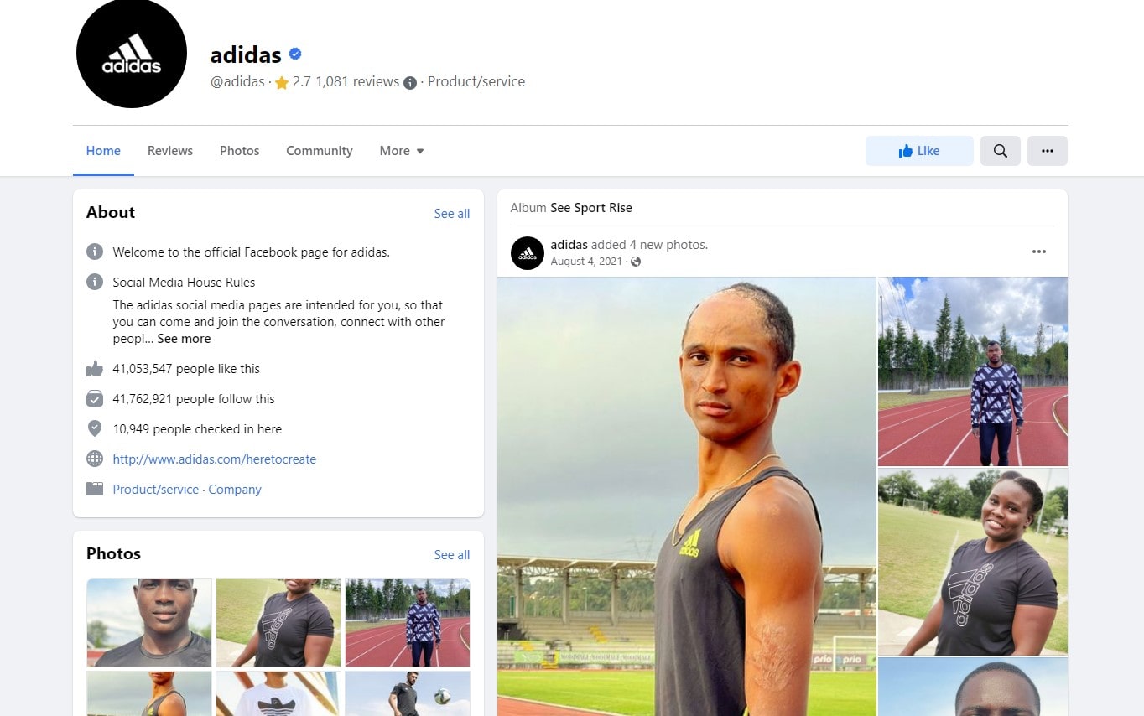1144x716 pixels.
Task: Click the blue verified badge next to adidas
Action: pos(295,54)
